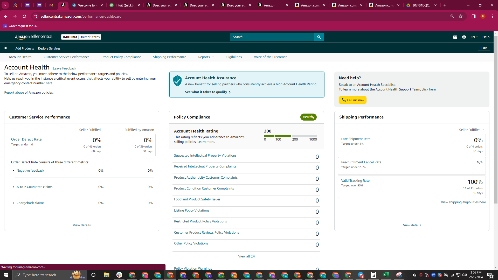Click the Leave Feedback link
Viewport: 498px width, 280px height.
64,68
